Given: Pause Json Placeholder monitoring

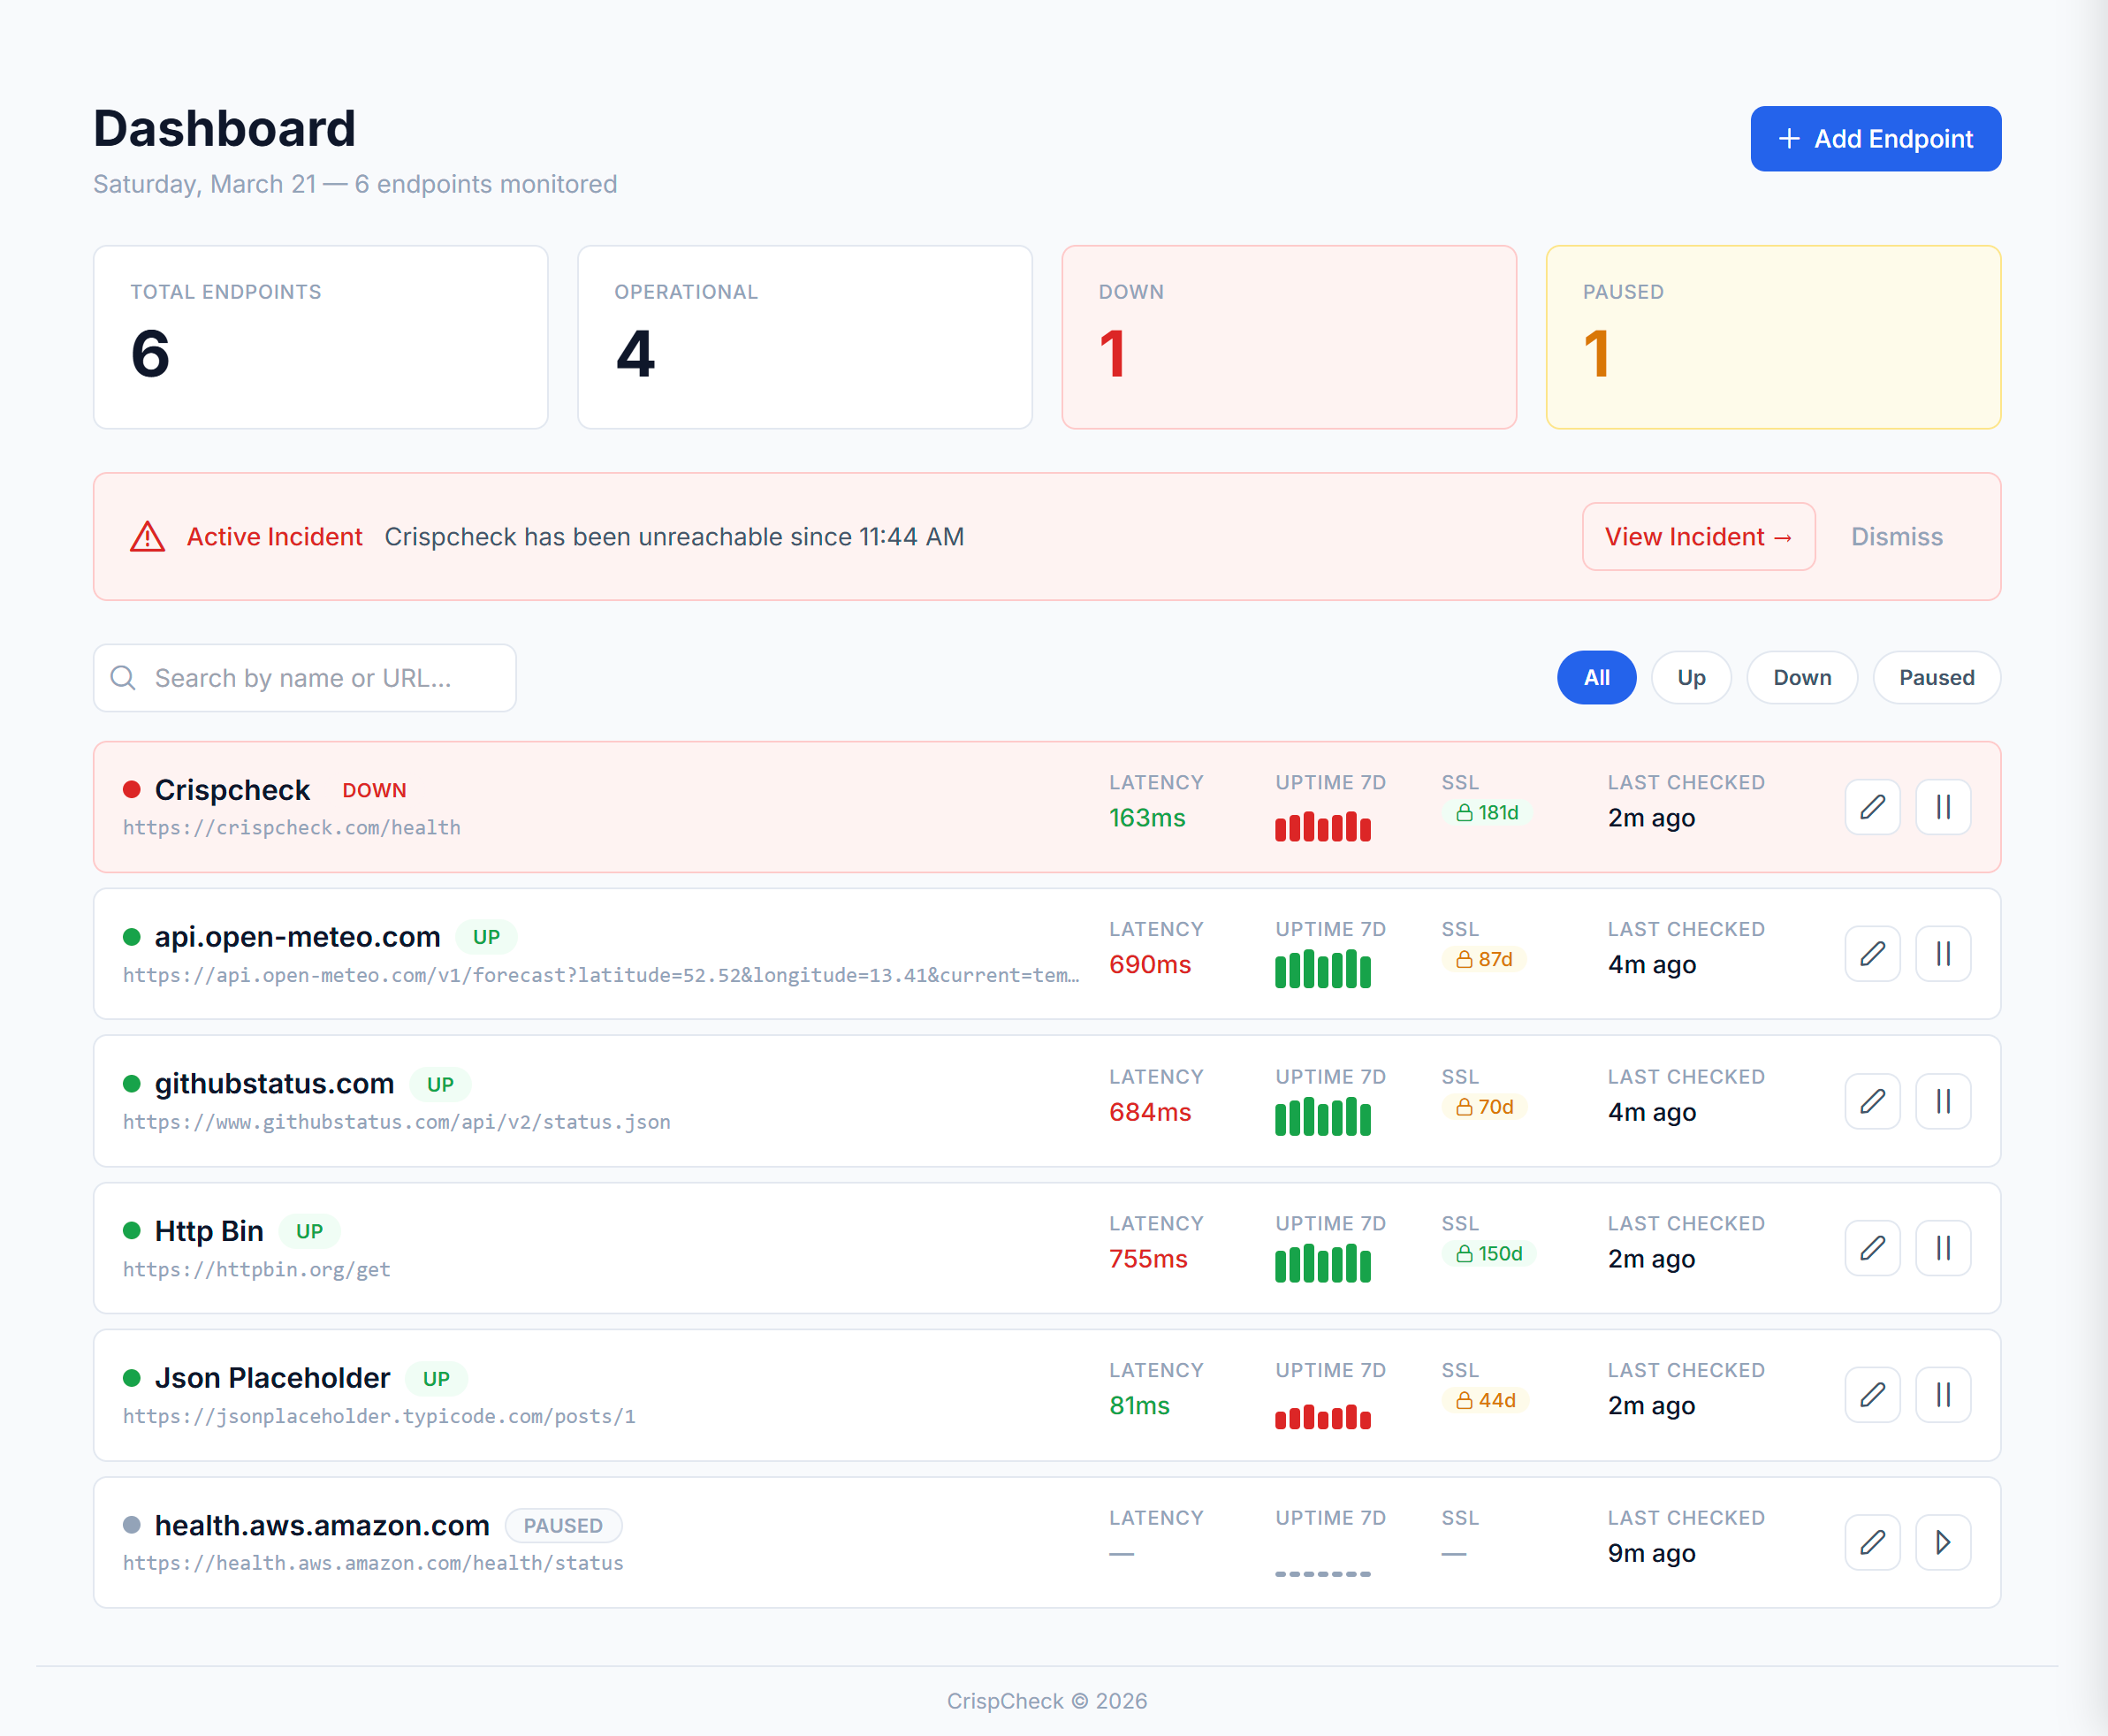Looking at the screenshot, I should [x=1942, y=1395].
